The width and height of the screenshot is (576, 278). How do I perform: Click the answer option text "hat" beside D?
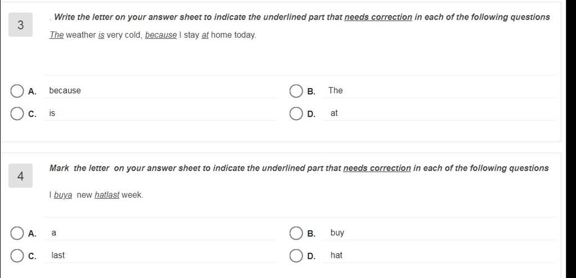[x=336, y=256]
